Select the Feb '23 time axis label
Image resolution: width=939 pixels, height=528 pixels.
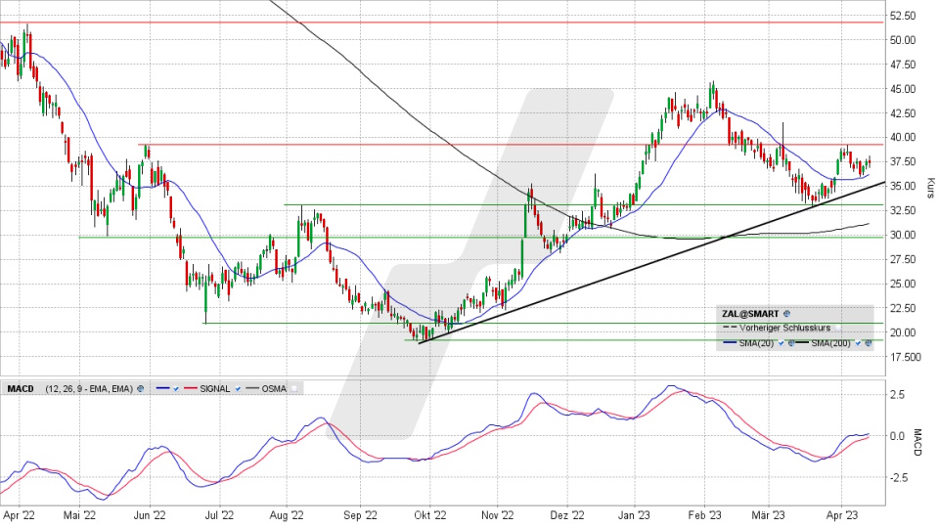click(705, 515)
